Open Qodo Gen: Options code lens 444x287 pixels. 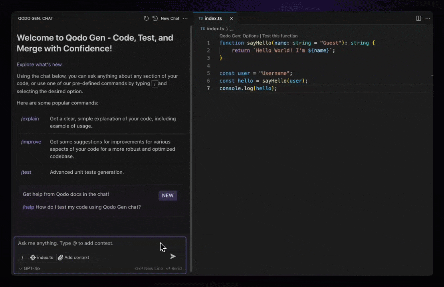coord(239,36)
